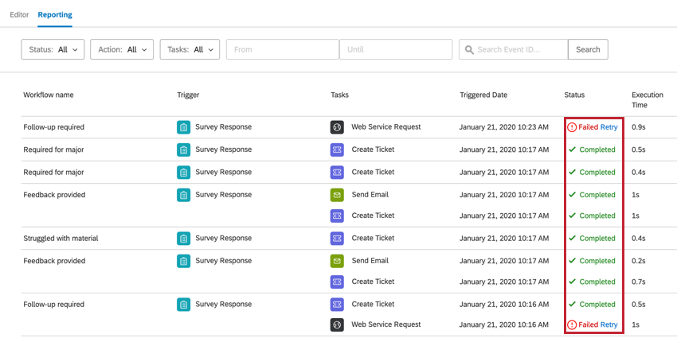Viewport: 677px width, 338px height.
Task: Click the Web Service Request icon in last row
Action: pyautogui.click(x=337, y=325)
